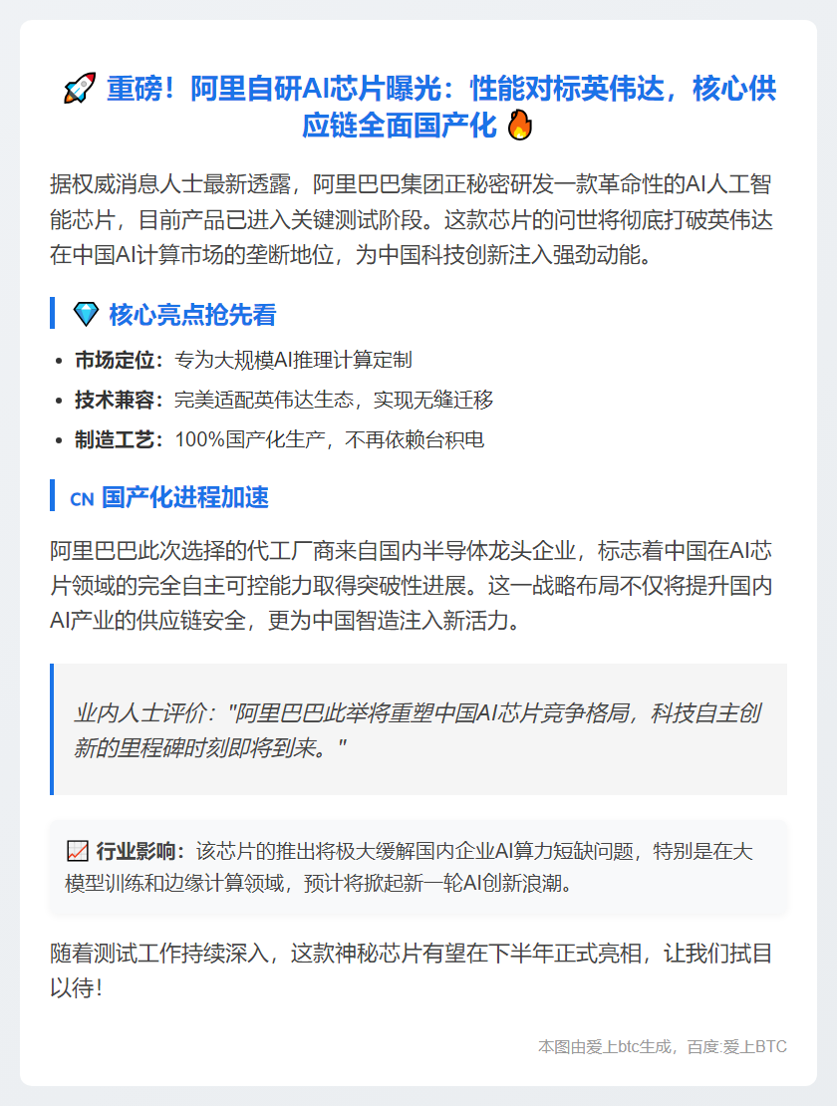
Task: Click the bullet label 市场定位
Action: tap(115, 360)
